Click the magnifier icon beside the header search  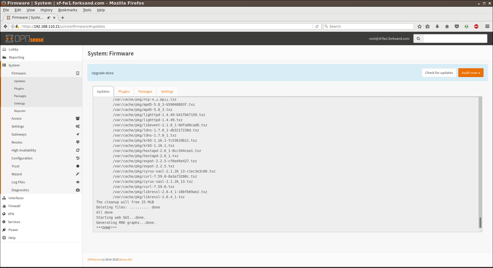[418, 39]
